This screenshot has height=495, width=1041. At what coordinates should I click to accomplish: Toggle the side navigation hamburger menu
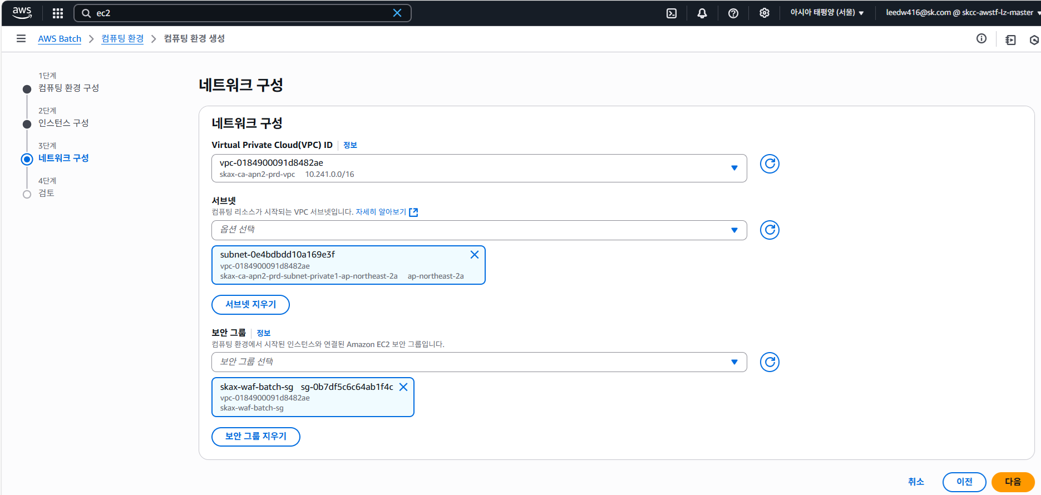coord(21,39)
